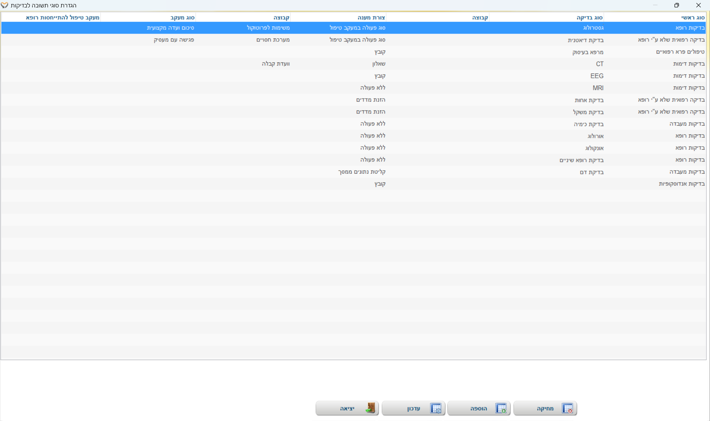Select the גסטרולוג highlighted row

[593, 28]
